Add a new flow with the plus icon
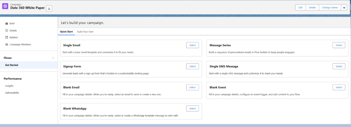Viewport: 351px width, 127px height. [x=53, y=58]
